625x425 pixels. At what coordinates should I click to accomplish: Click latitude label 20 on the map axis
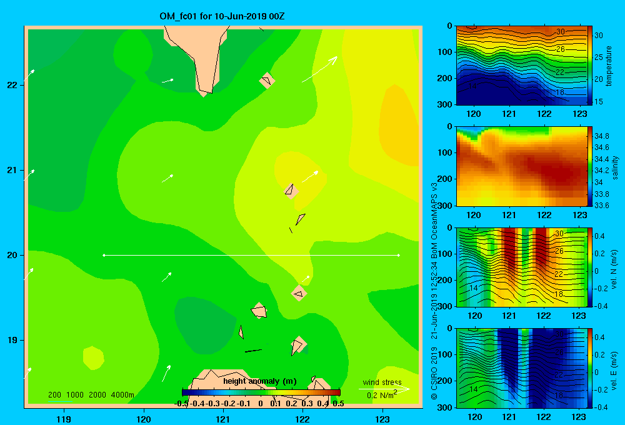point(12,255)
